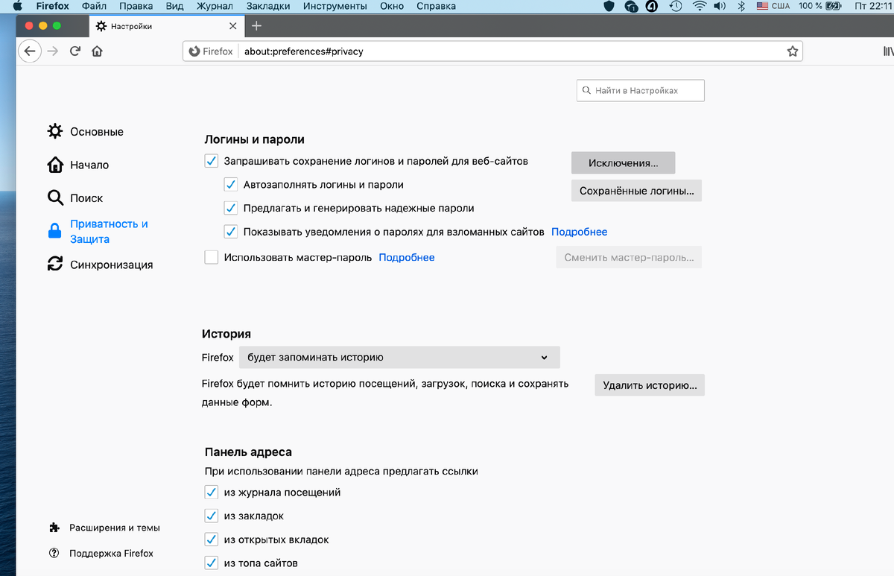Open the Правка menu

click(x=136, y=6)
